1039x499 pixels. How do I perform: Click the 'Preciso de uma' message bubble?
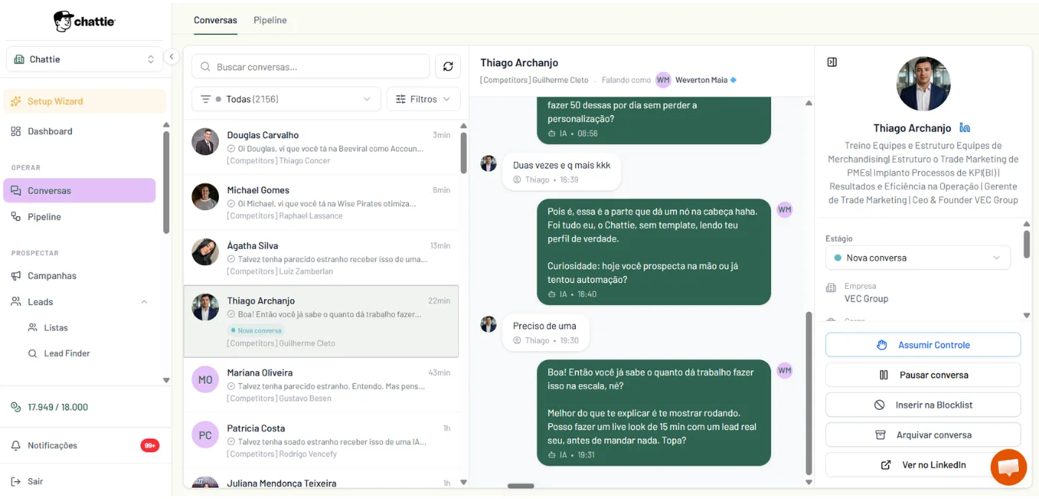[545, 333]
